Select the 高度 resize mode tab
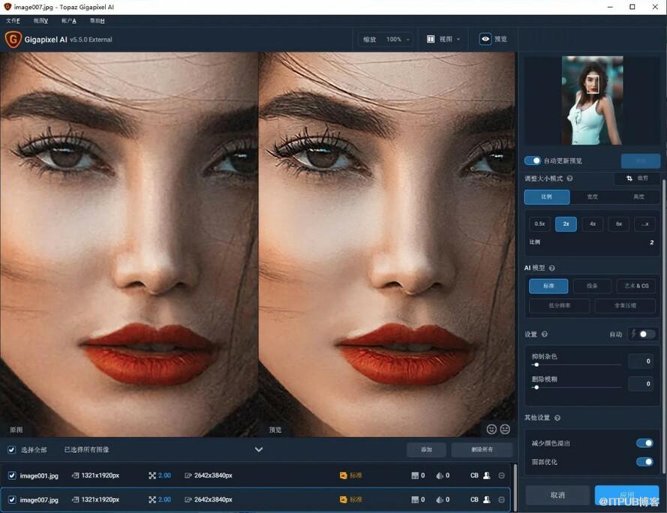Viewport: 667px width, 513px height. pyautogui.click(x=638, y=197)
